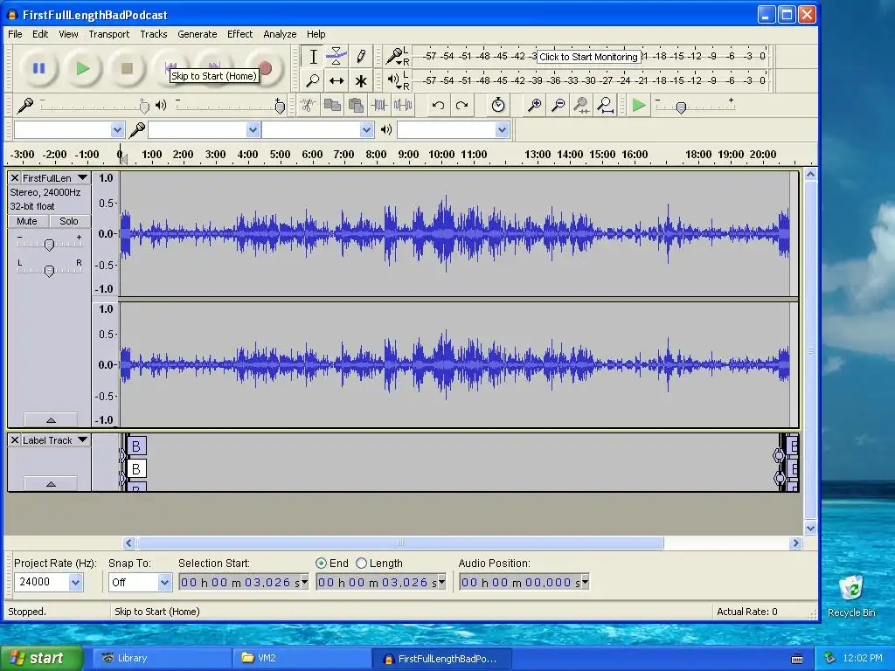Collapse the Label Track
The height and width of the screenshot is (671, 895).
pyautogui.click(x=51, y=484)
